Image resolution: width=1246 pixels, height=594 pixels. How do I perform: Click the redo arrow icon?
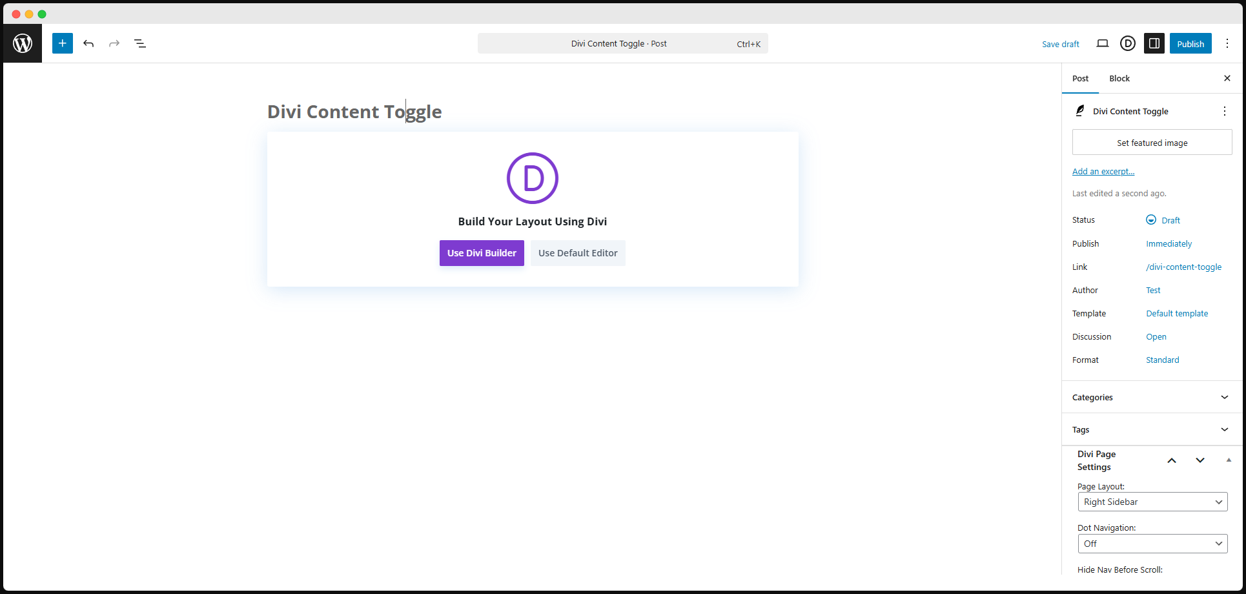pos(114,43)
